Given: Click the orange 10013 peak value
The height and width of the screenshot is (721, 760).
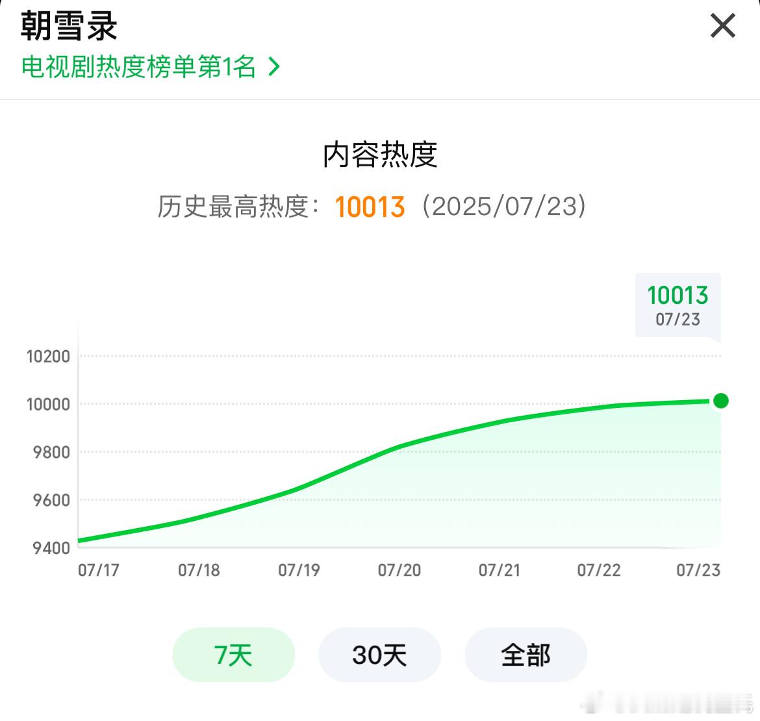Looking at the screenshot, I should pyautogui.click(x=370, y=207).
